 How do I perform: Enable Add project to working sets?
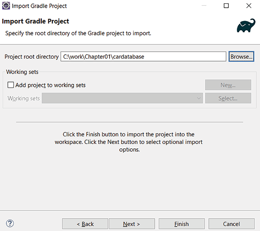[x=11, y=85]
